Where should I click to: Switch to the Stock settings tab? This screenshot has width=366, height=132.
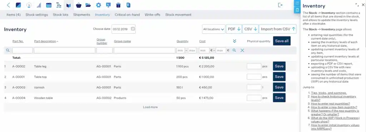(x=37, y=15)
